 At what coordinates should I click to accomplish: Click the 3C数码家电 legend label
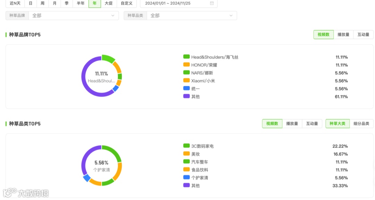pyautogui.click(x=202, y=146)
